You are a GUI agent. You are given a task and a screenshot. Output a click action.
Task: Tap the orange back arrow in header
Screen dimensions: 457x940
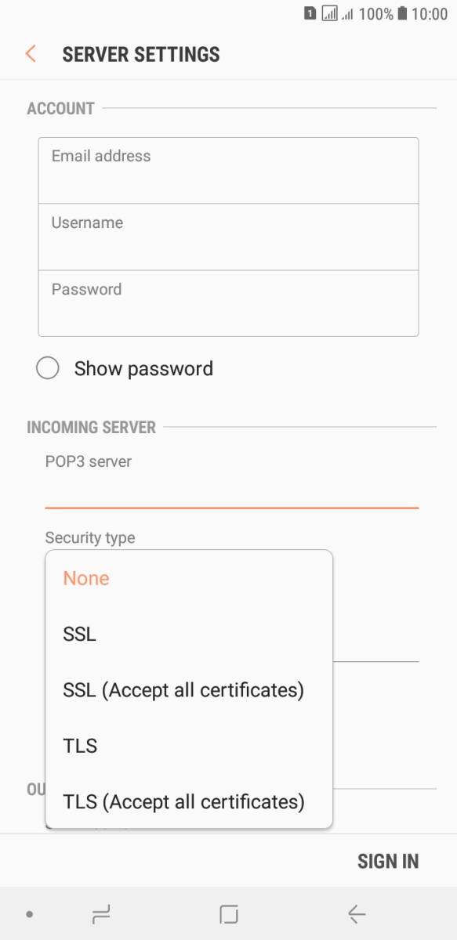coord(31,54)
